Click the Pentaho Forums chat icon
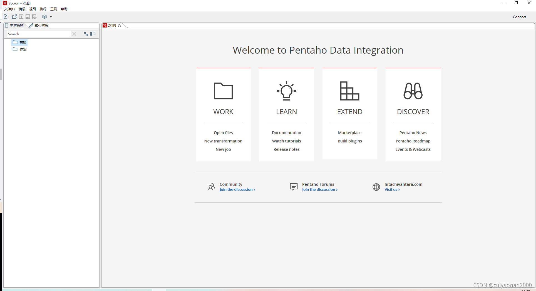Screen dimensions: 536x291 tap(294, 187)
